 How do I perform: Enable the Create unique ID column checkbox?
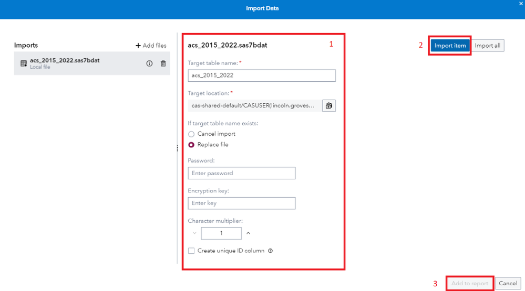point(191,251)
